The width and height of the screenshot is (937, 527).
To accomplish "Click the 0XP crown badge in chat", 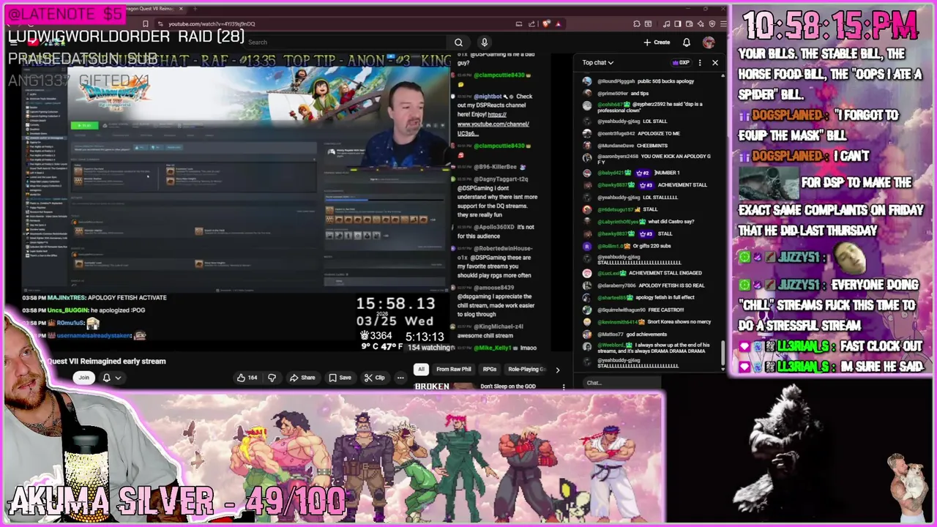I will click(x=681, y=63).
